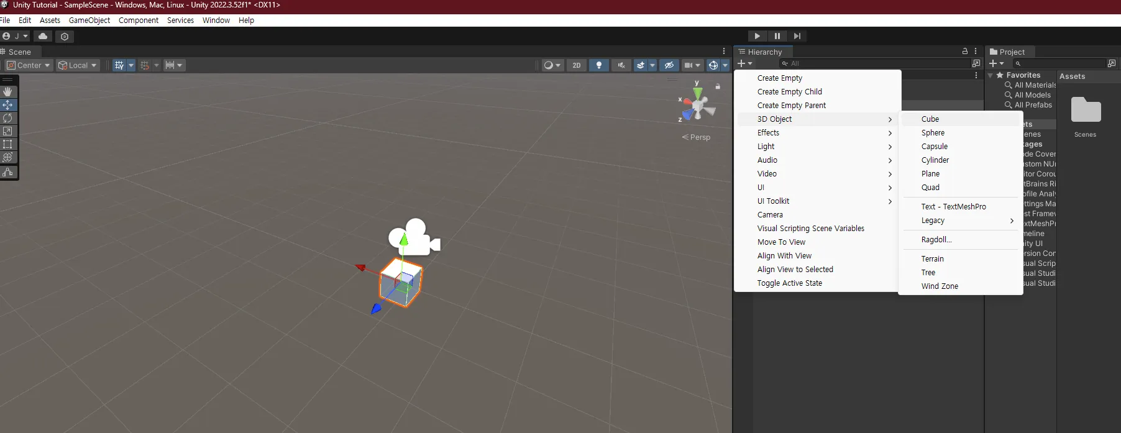Toggle hidden objects visibility eye
1121x433 pixels.
pyautogui.click(x=669, y=65)
